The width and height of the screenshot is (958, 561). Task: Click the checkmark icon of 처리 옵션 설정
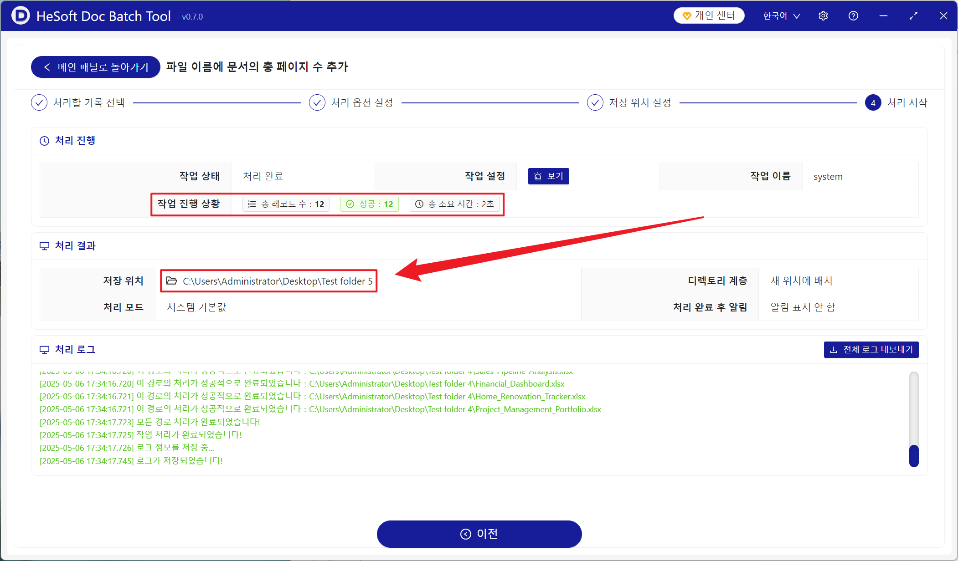point(317,103)
